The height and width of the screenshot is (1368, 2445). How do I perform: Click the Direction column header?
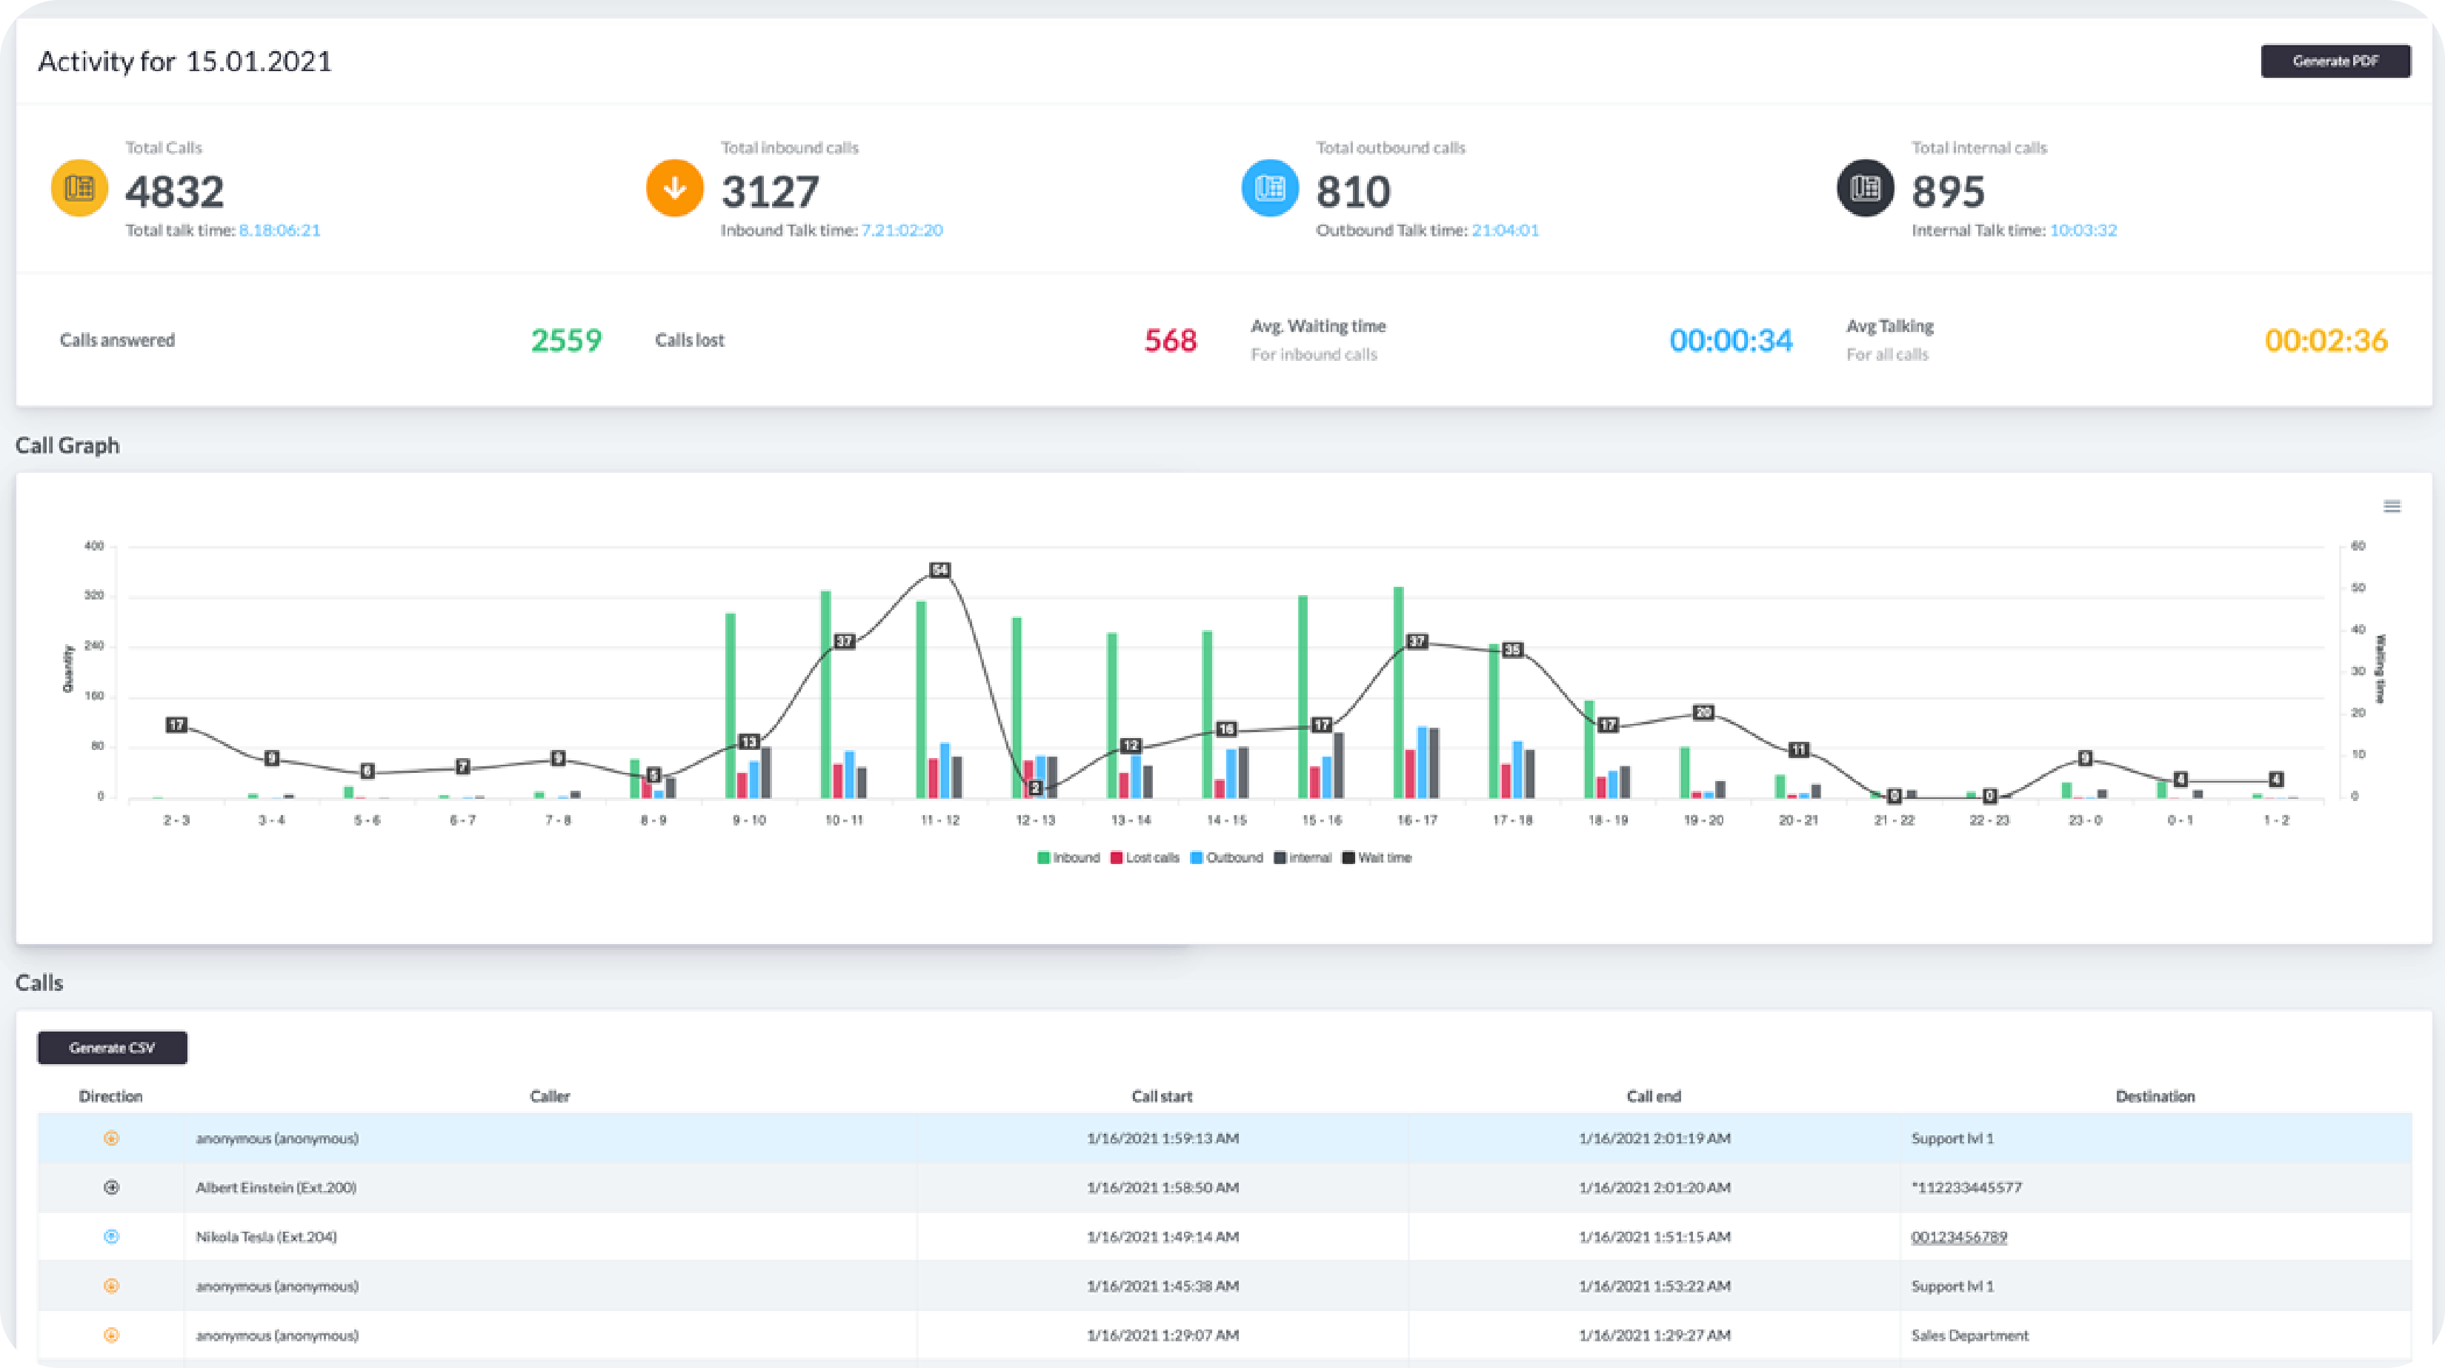[111, 1097]
